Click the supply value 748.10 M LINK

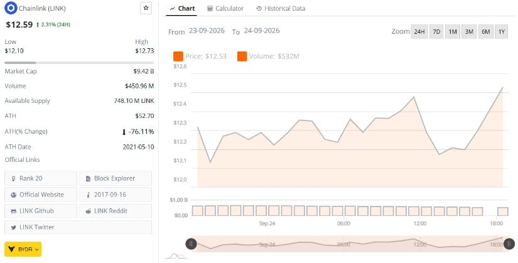pos(134,101)
